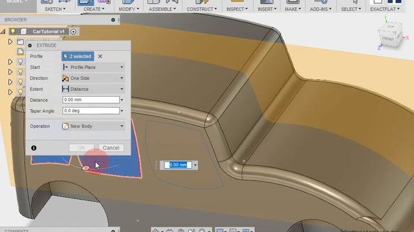Click the Taper Angle input field
414x232 pixels.
click(91, 111)
